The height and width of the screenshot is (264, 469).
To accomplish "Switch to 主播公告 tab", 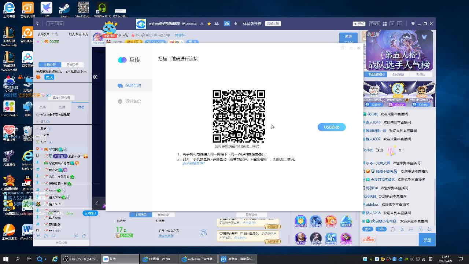I will click(50, 65).
